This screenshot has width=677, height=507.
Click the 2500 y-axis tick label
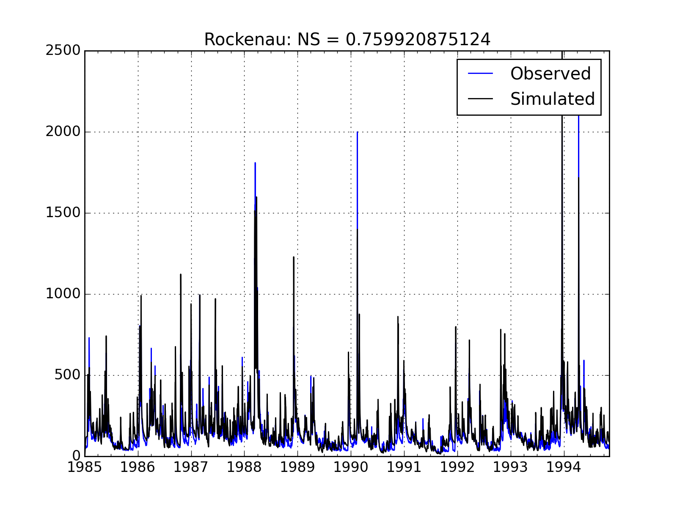(63, 51)
